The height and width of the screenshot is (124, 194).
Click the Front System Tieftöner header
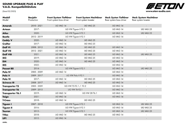pos(59,17)
